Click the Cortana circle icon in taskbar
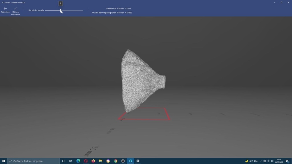The width and height of the screenshot is (292, 164). pos(63,161)
